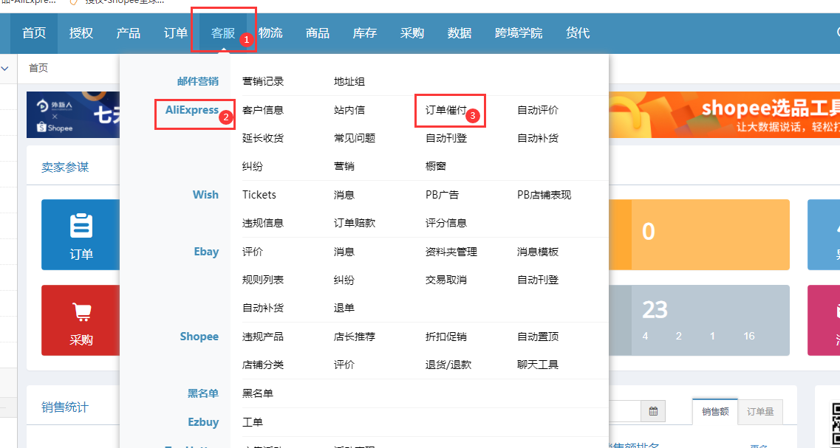Screen dimensions: 840x448
Task: Open the 数据 menu
Action: point(459,33)
